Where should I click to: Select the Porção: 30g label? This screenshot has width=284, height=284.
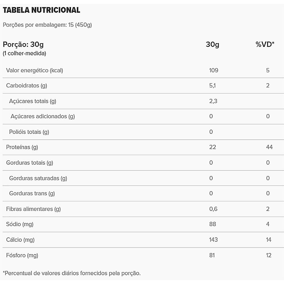point(23,45)
